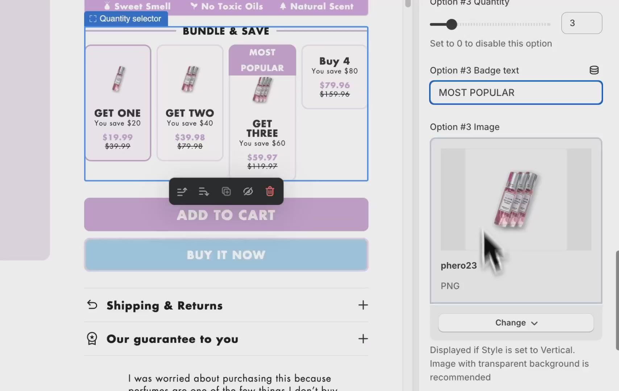Screen dimensions: 619x391
Task: Click the guarantee badge icon
Action: tap(92, 339)
